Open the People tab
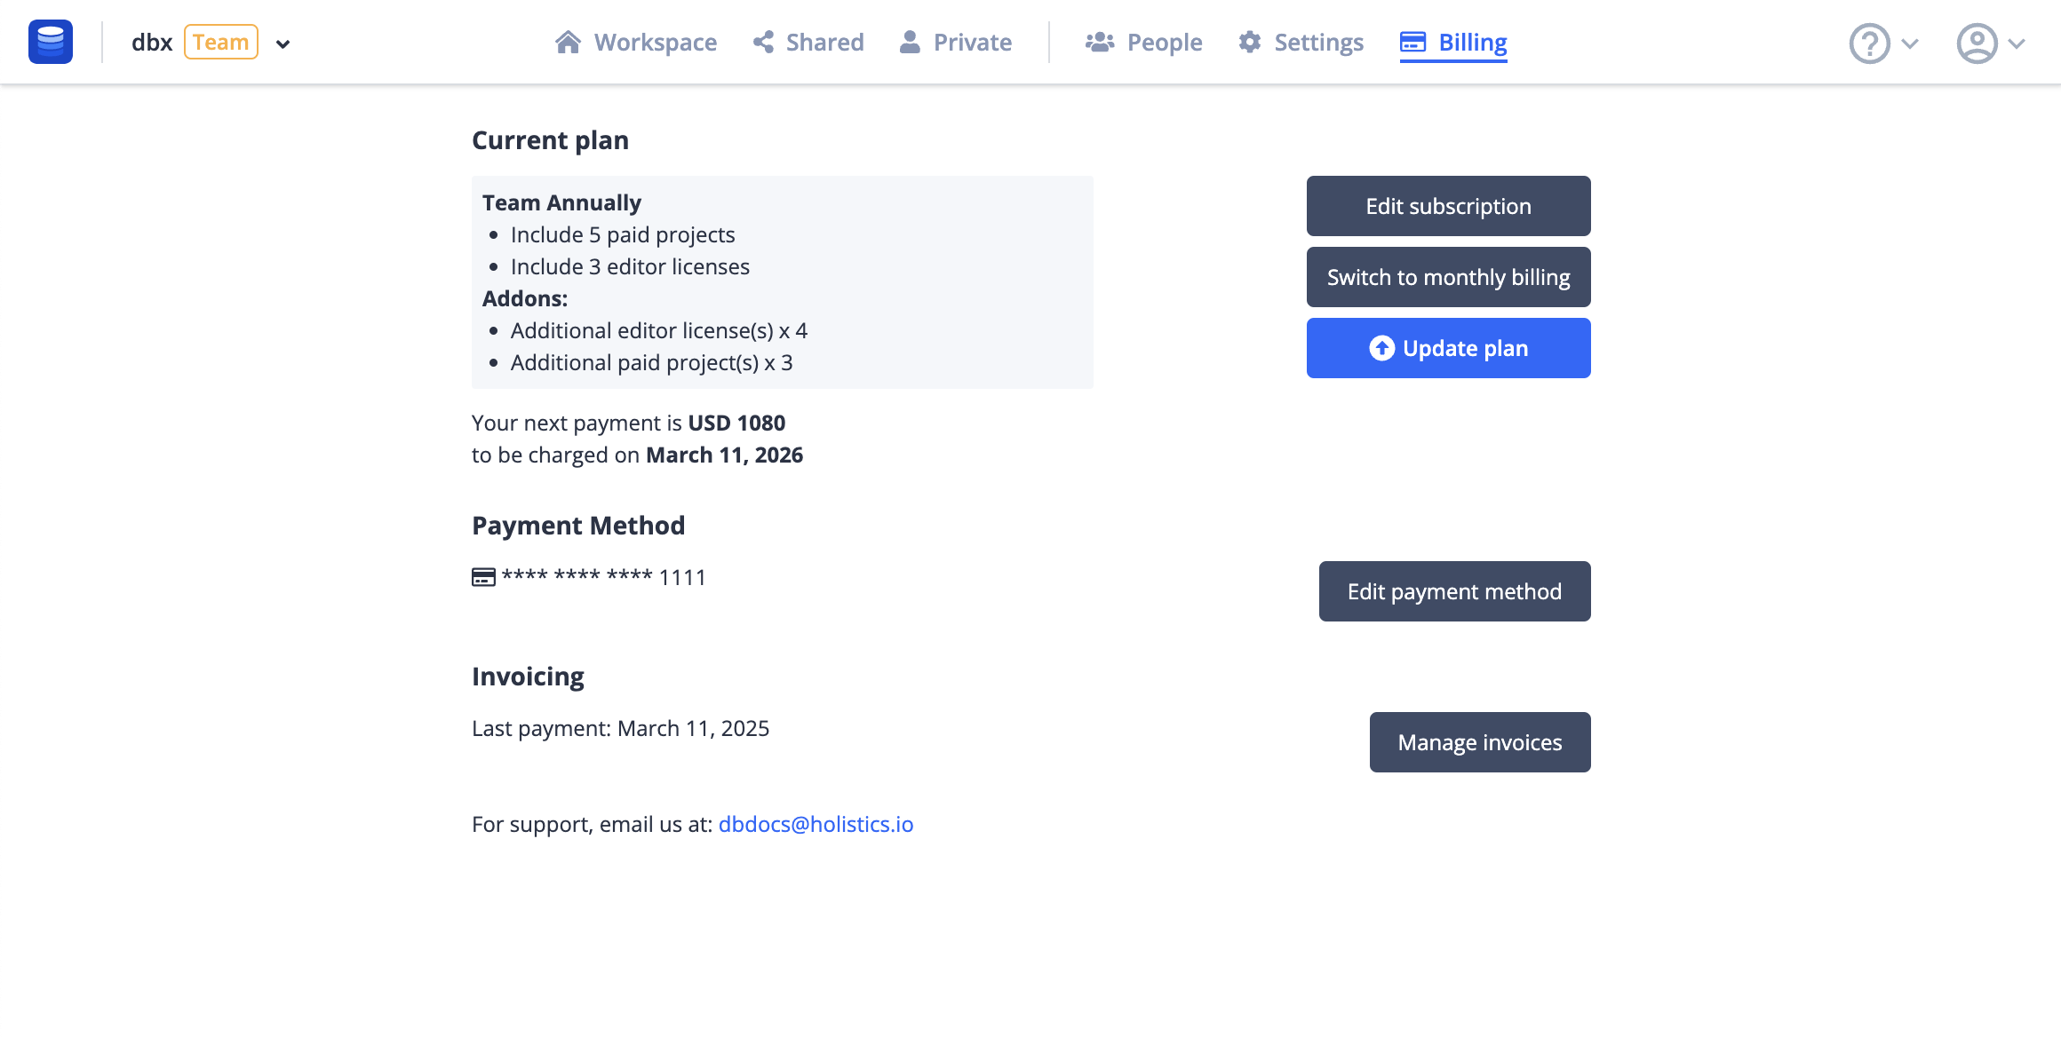Viewport: 2061px width, 1037px height. [x=1164, y=42]
